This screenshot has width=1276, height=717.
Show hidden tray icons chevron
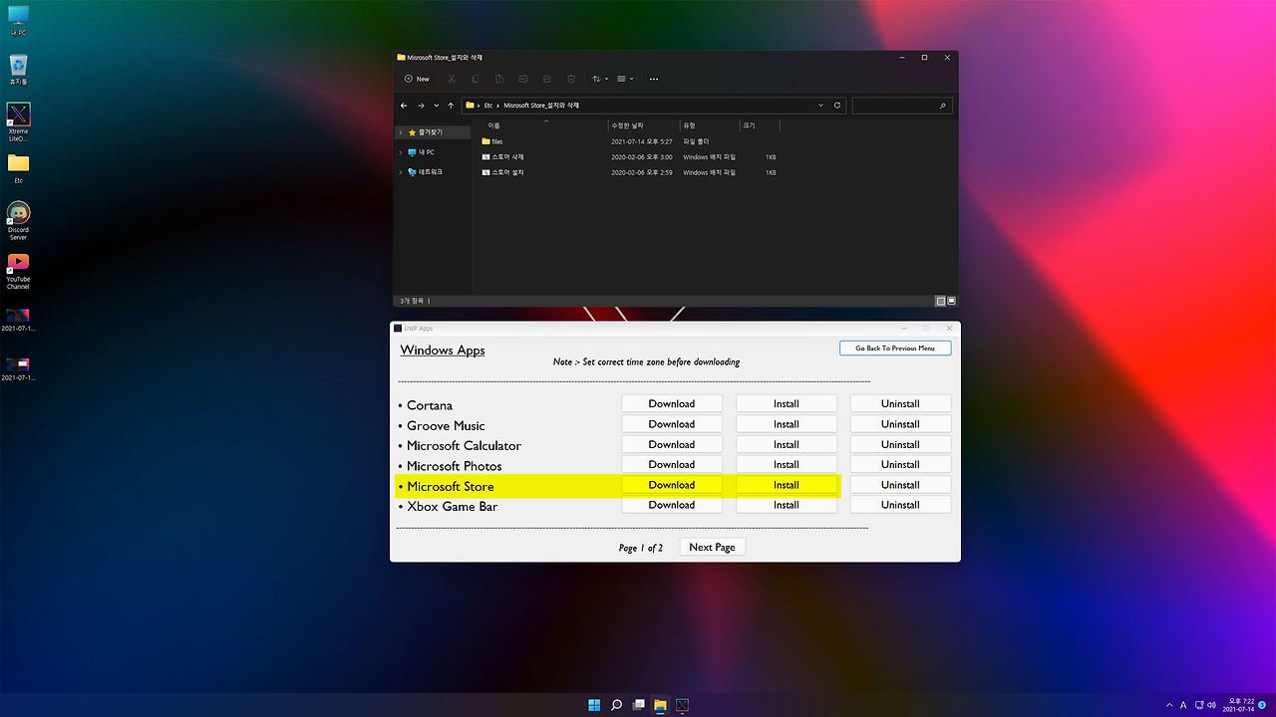[x=1169, y=705]
